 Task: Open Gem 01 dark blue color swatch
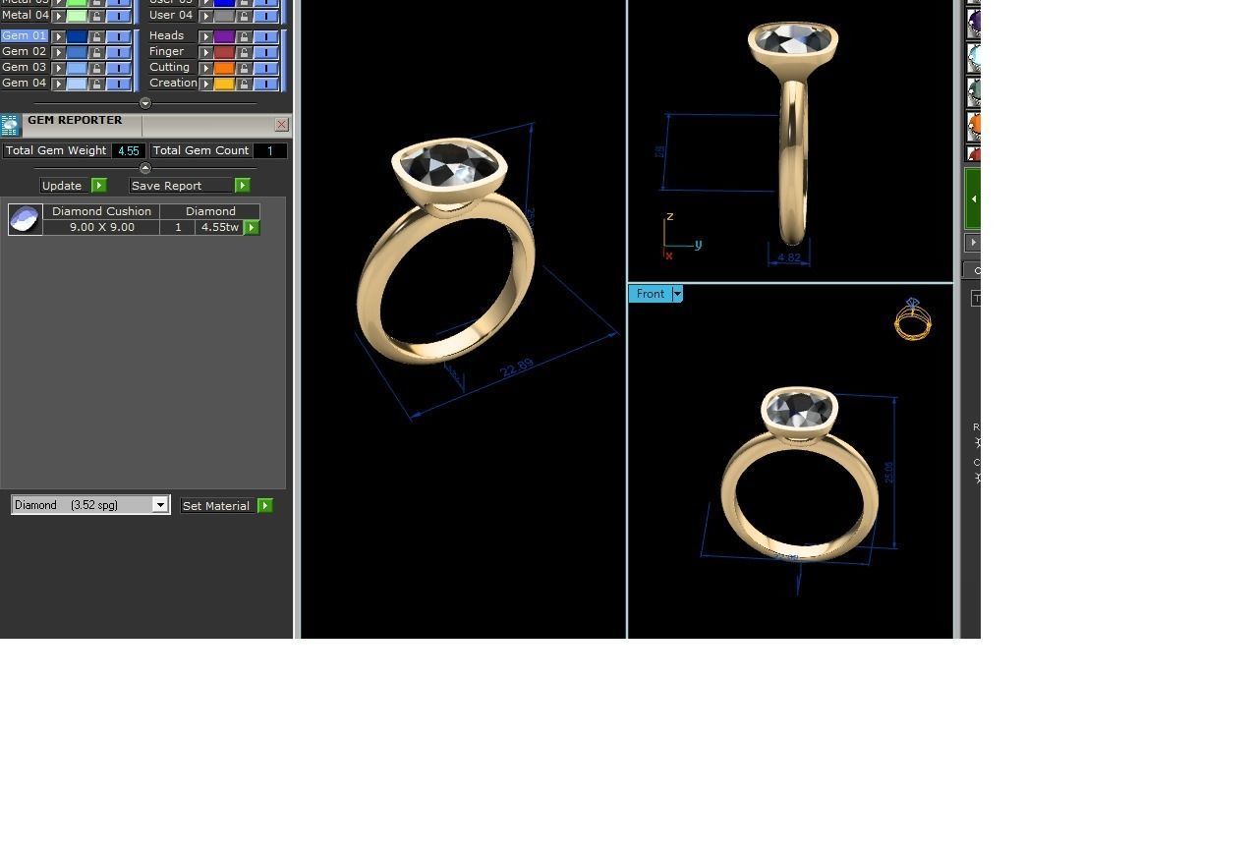pos(77,36)
